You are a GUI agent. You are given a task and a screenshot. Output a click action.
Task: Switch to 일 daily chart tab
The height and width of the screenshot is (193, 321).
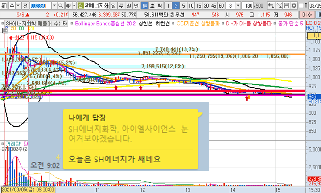(x=114, y=5)
